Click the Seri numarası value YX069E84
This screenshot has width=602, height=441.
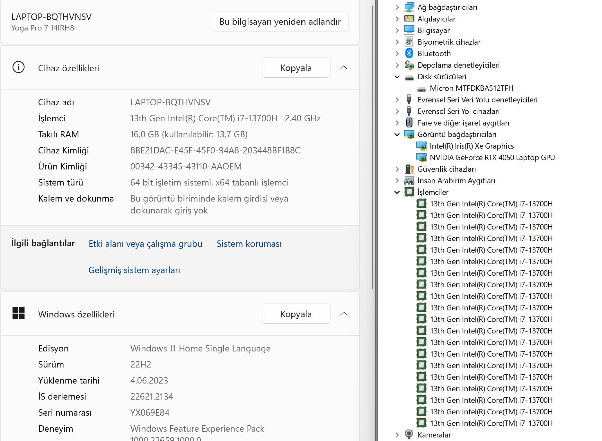click(x=150, y=412)
